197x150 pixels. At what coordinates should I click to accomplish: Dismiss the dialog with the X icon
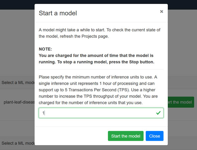162,11
